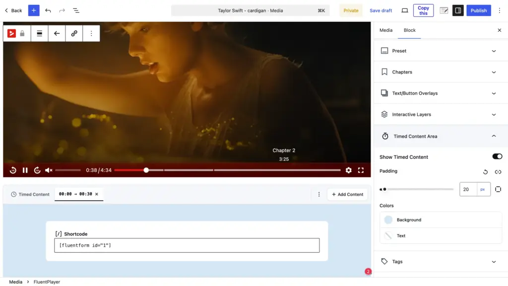Skip forward ten seconds in video

coord(37,170)
